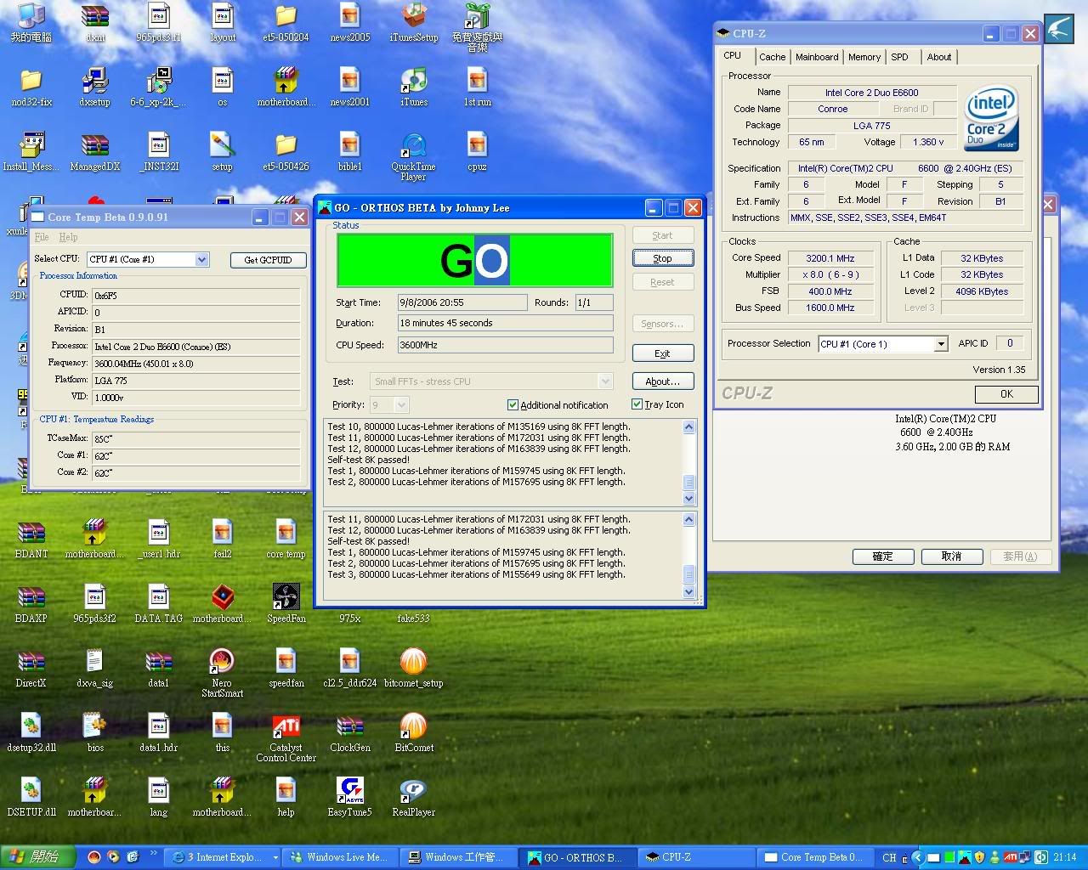Open the DirectX archive icon
This screenshot has height=870, width=1088.
point(31,668)
